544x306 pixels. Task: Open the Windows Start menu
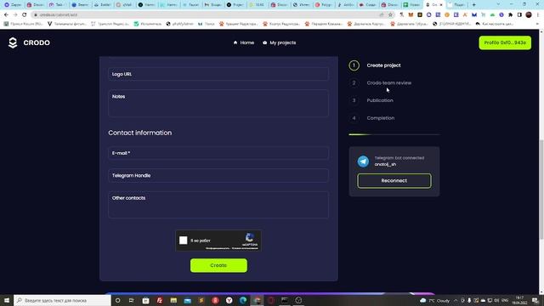(7, 300)
